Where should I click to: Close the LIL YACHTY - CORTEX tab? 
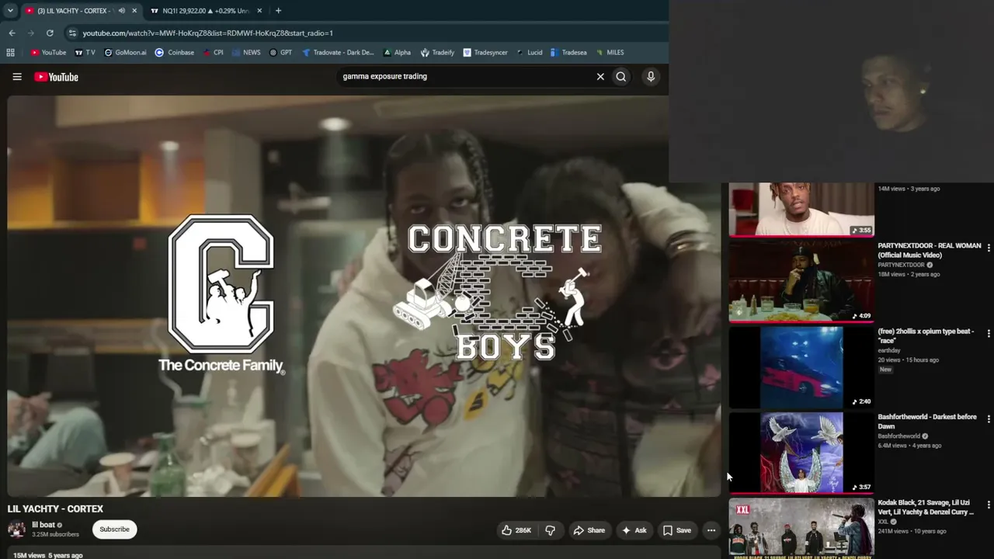click(134, 11)
